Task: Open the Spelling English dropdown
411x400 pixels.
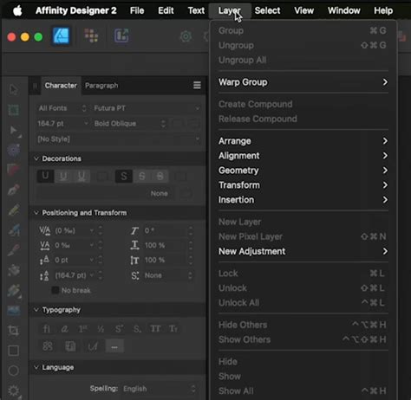Action: 160,389
